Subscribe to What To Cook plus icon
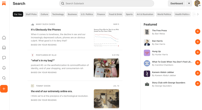 198,63
